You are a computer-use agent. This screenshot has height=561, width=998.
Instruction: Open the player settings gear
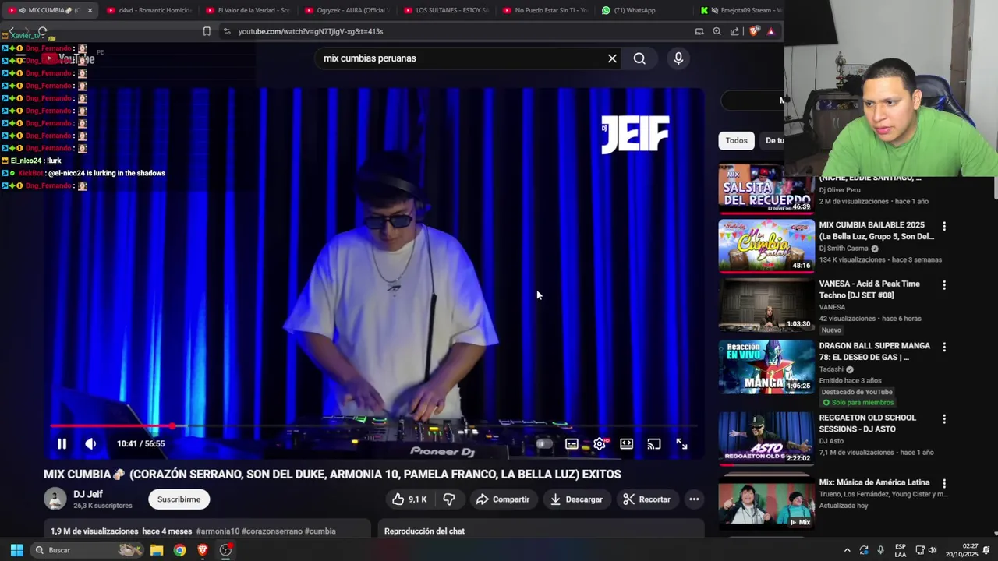coord(599,444)
